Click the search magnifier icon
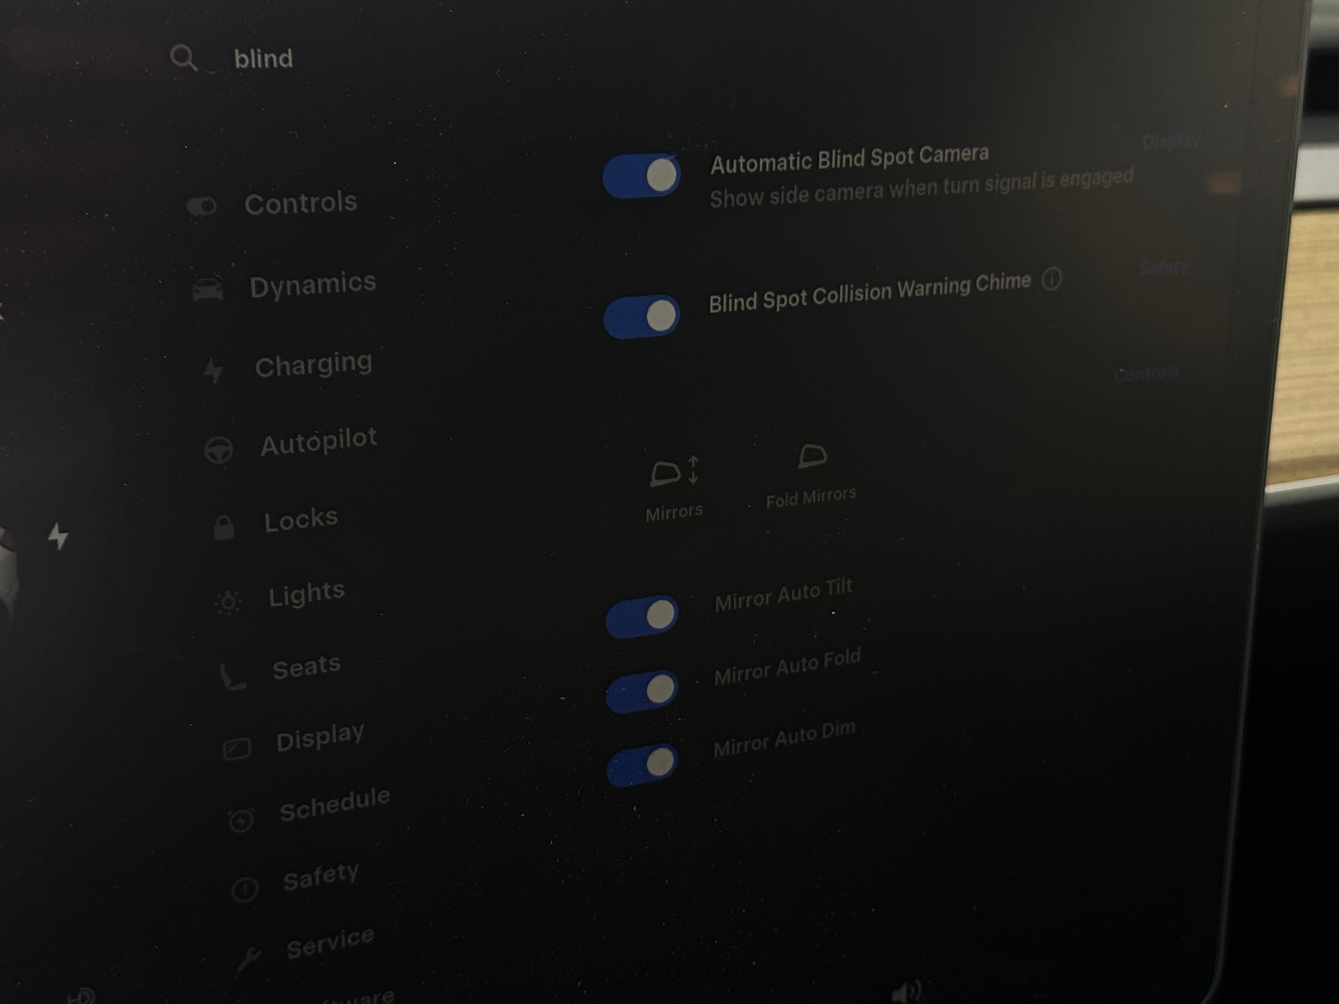The image size is (1339, 1004). click(x=183, y=59)
